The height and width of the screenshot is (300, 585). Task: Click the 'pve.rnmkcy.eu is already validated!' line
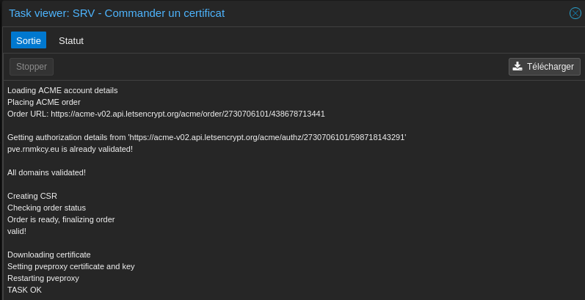click(x=70, y=149)
